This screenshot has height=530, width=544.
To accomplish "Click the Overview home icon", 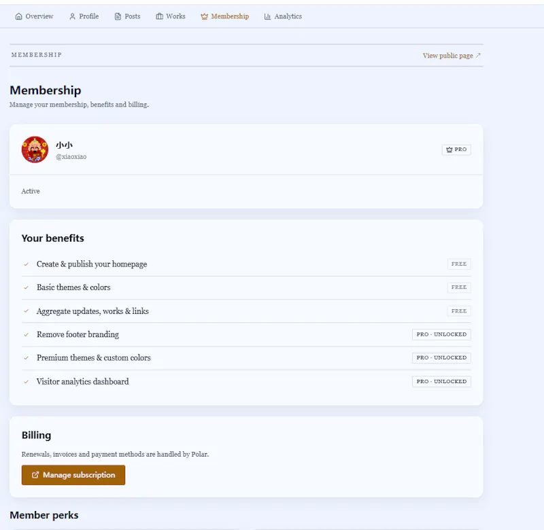I will tap(19, 16).
